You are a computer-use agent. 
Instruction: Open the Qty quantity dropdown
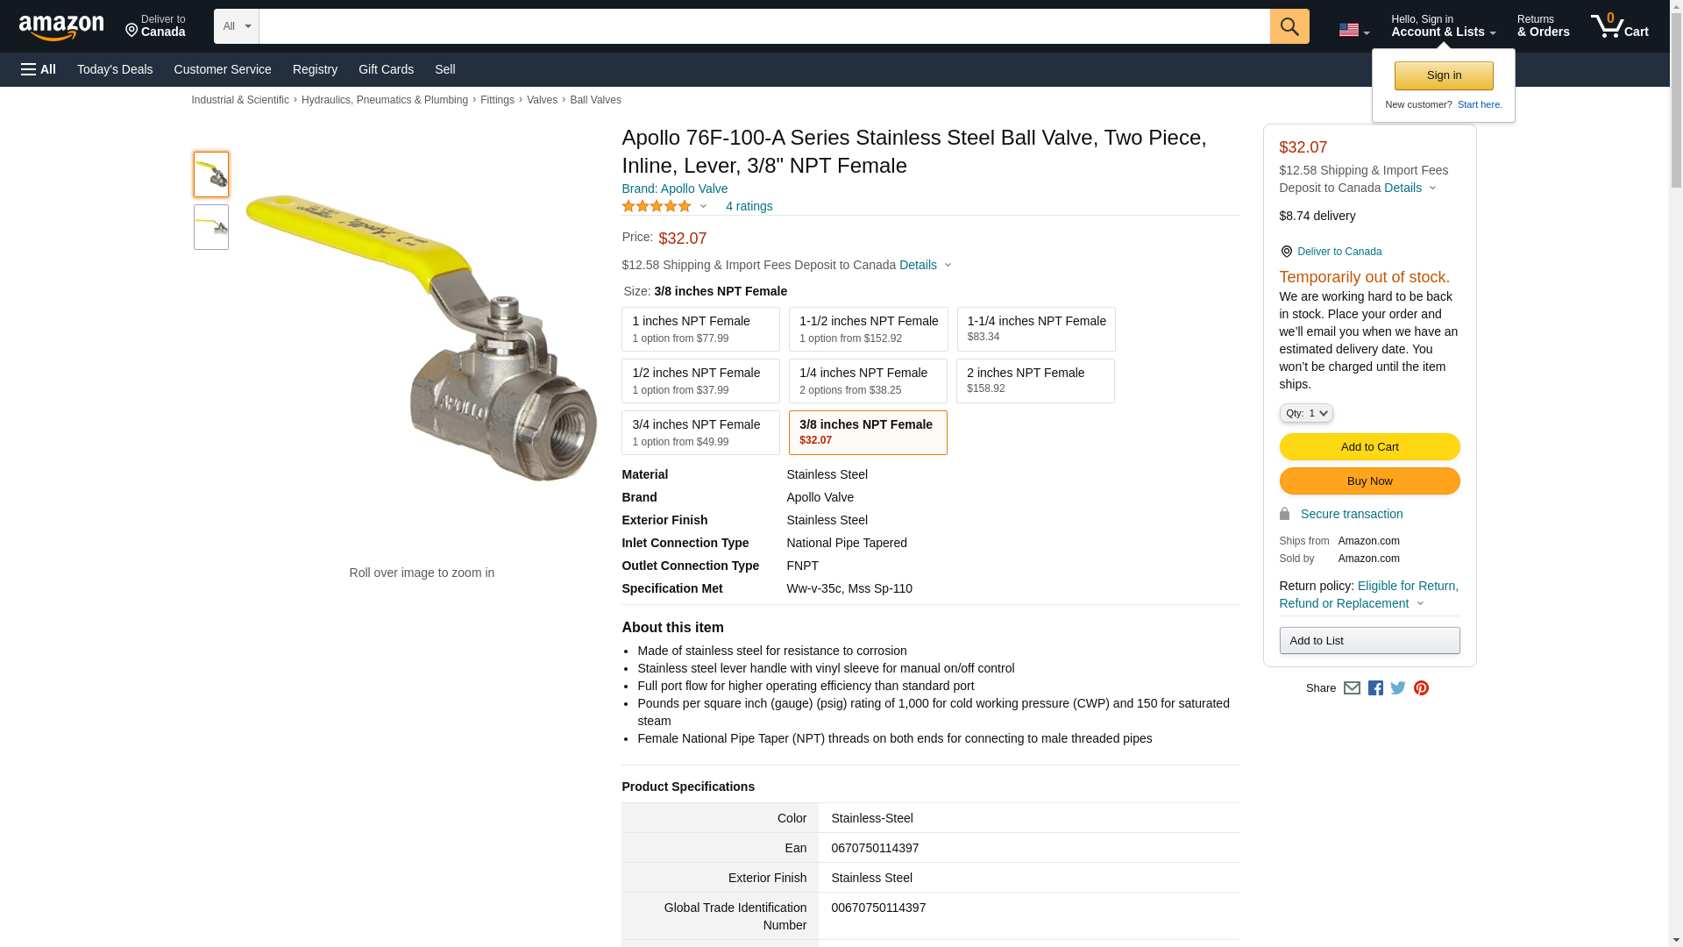pyautogui.click(x=1305, y=413)
